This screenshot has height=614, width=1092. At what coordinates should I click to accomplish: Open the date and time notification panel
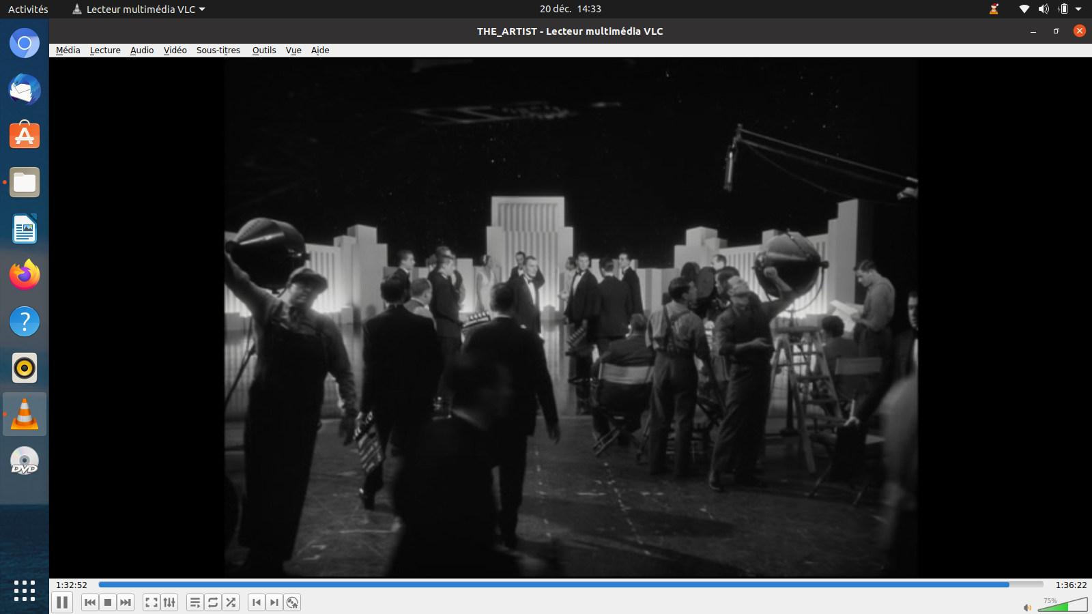(570, 10)
